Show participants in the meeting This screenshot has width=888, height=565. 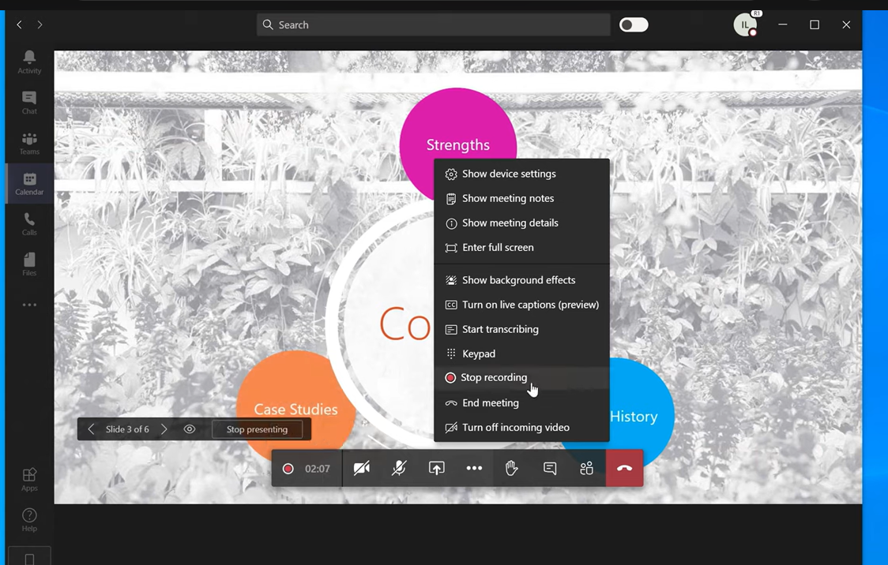(586, 469)
